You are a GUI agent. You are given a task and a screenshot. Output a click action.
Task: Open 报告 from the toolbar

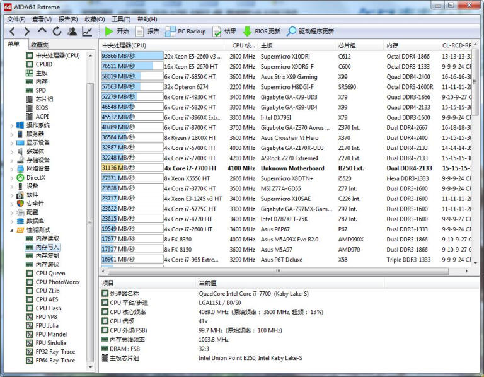148,31
